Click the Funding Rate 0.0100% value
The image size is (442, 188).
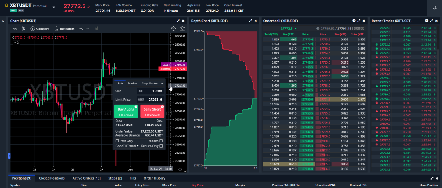point(148,11)
